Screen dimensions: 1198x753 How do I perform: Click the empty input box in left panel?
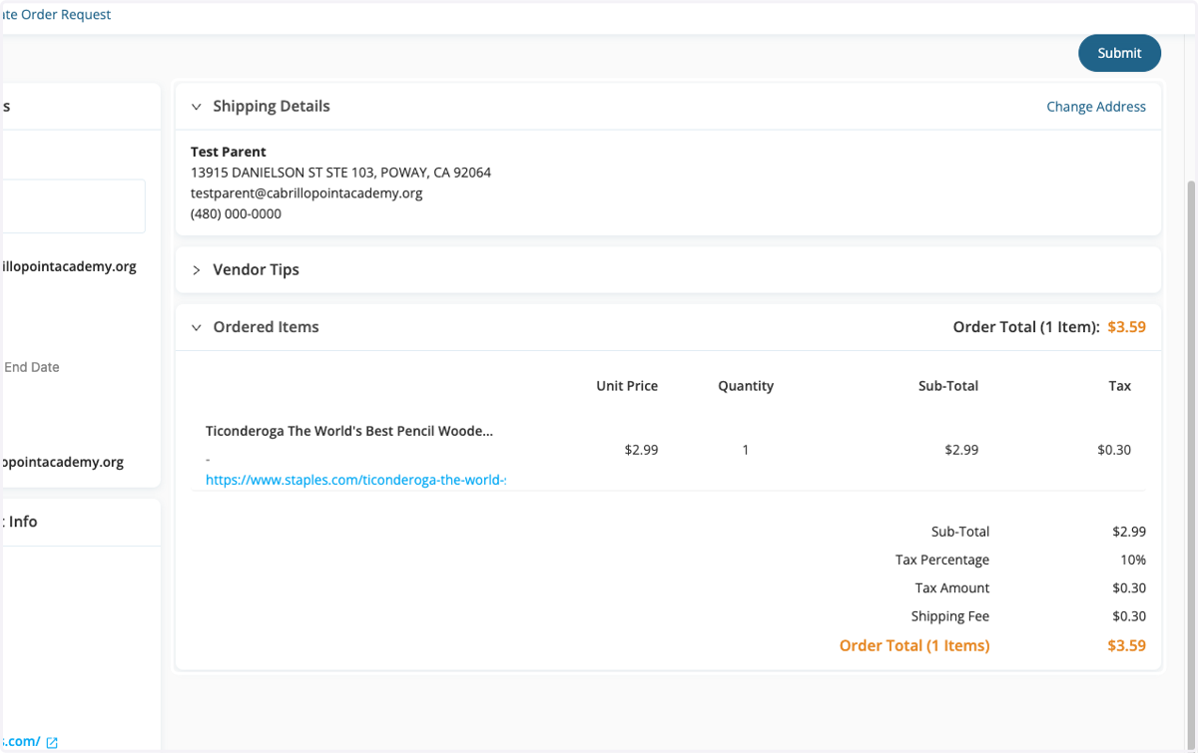pos(73,206)
